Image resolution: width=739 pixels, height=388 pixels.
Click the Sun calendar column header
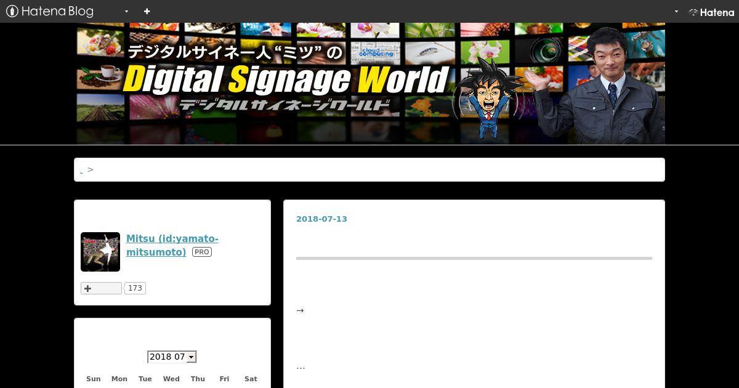[x=94, y=379]
